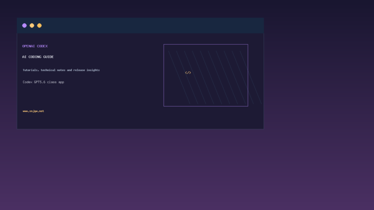Click the Codex GPT5.6 class app text
Viewport: 374px width, 210px height.
coord(43,82)
